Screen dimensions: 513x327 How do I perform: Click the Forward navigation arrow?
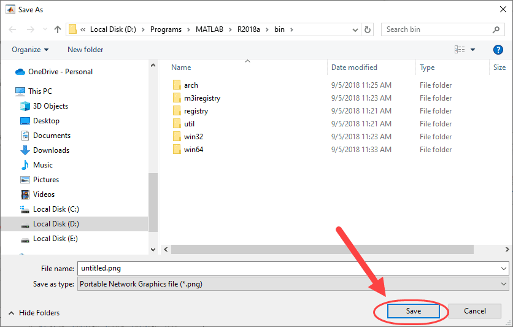(31, 29)
